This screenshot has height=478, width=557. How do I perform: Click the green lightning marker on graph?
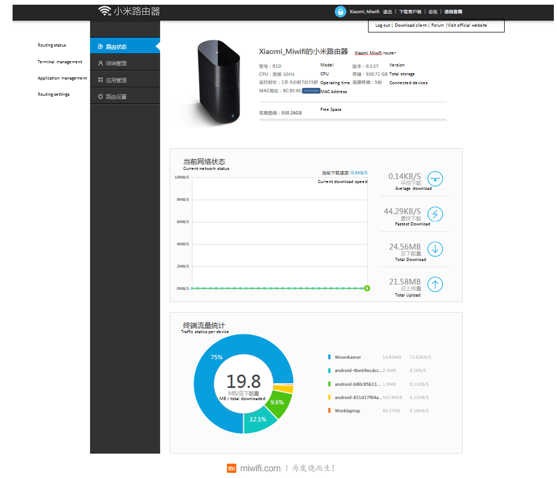pos(367,289)
